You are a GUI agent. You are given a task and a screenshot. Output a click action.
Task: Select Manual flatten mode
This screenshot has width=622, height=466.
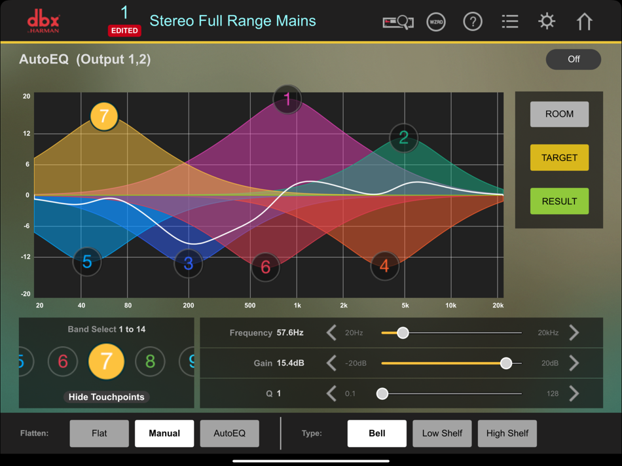point(164,433)
